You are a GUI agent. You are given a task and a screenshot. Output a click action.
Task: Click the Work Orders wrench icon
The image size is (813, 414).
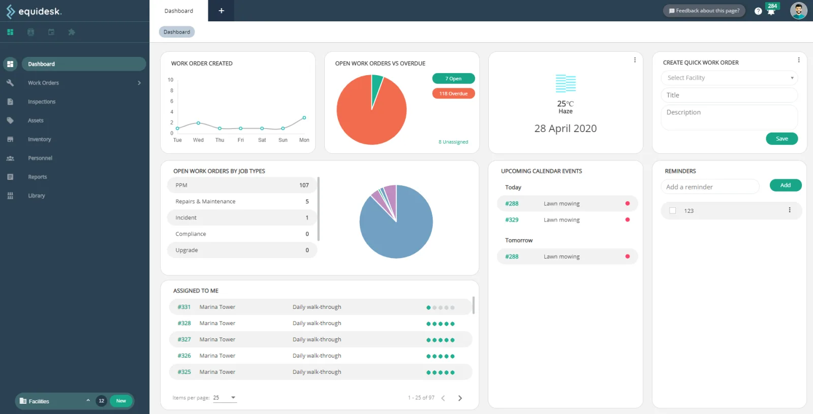[x=10, y=83]
